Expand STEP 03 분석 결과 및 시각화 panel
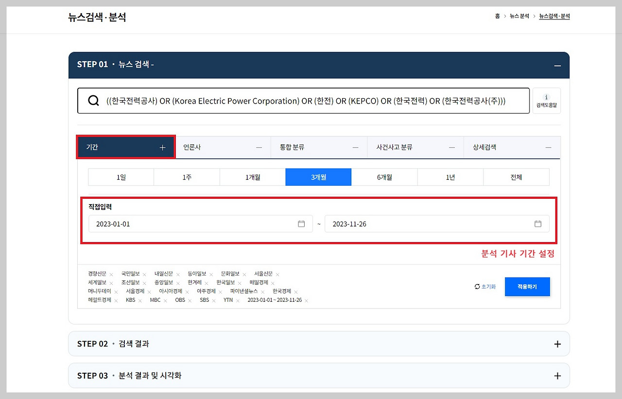This screenshot has width=622, height=399. coord(557,376)
